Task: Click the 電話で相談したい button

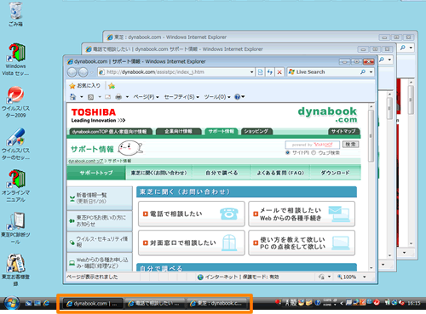Action: pyautogui.click(x=191, y=214)
